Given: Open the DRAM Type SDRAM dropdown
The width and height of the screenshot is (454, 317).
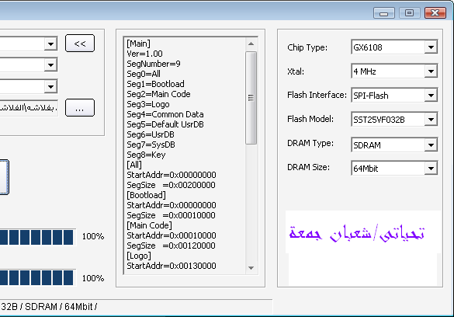Looking at the screenshot, I should click(394, 145).
